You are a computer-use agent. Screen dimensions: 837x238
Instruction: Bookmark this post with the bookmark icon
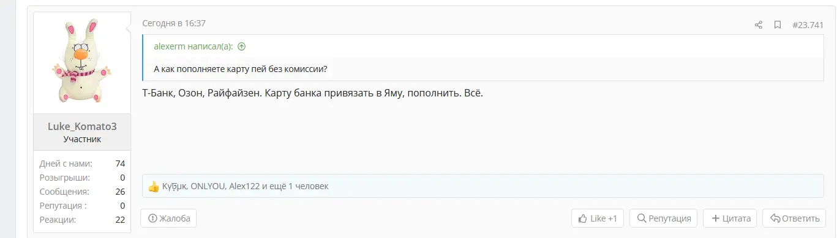point(777,25)
